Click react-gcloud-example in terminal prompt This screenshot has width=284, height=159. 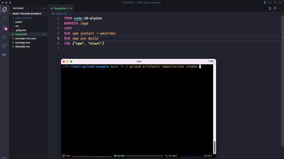[90, 67]
